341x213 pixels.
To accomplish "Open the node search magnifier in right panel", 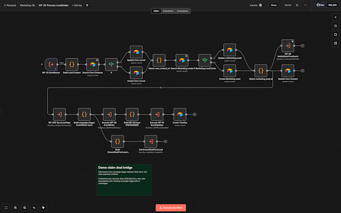I will coord(335,26).
